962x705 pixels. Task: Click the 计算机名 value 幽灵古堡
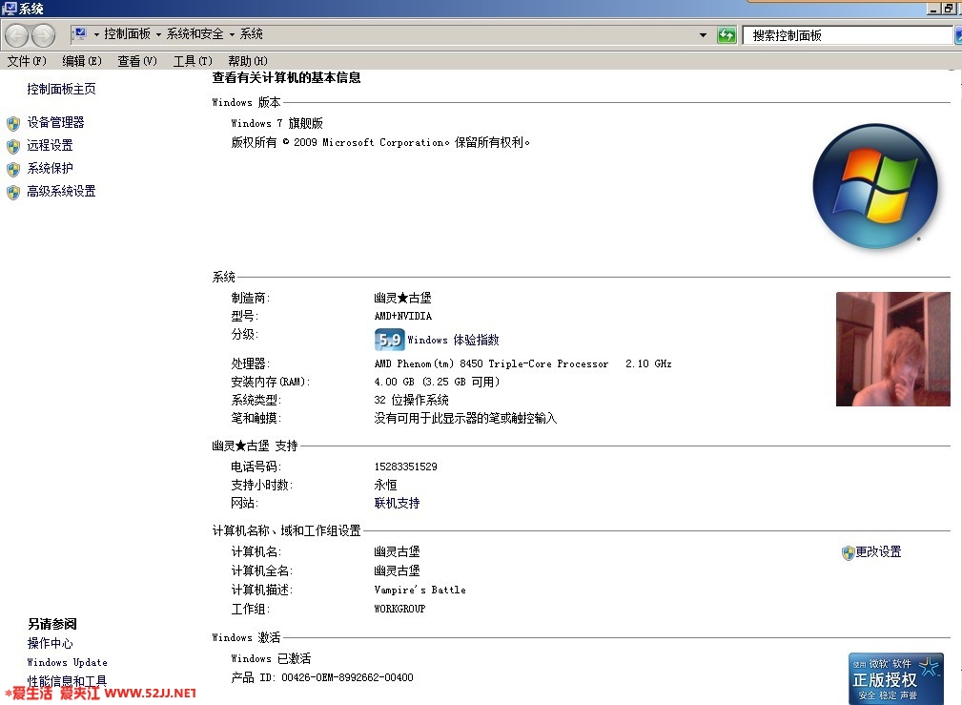(397, 551)
